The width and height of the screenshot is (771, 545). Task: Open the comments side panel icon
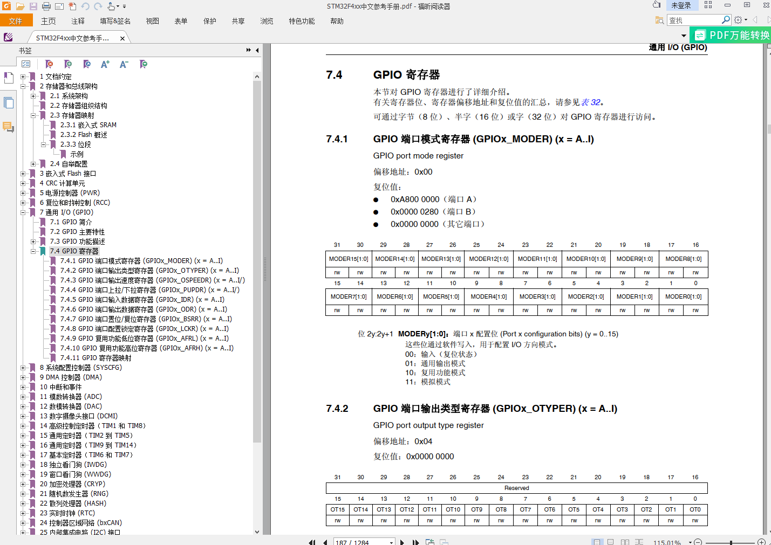pyautogui.click(x=9, y=127)
